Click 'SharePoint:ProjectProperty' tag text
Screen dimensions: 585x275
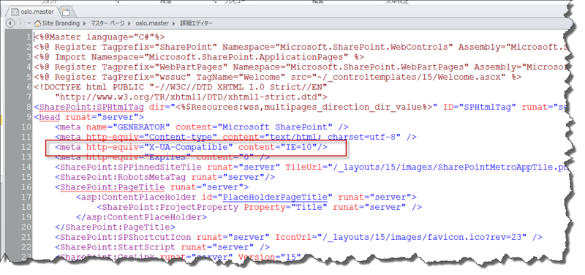click(x=170, y=207)
